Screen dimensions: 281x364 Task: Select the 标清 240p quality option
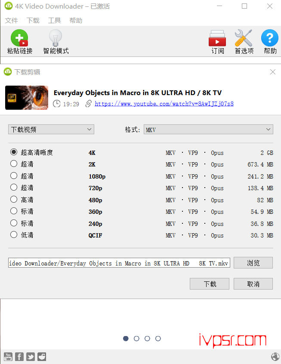[14, 223]
